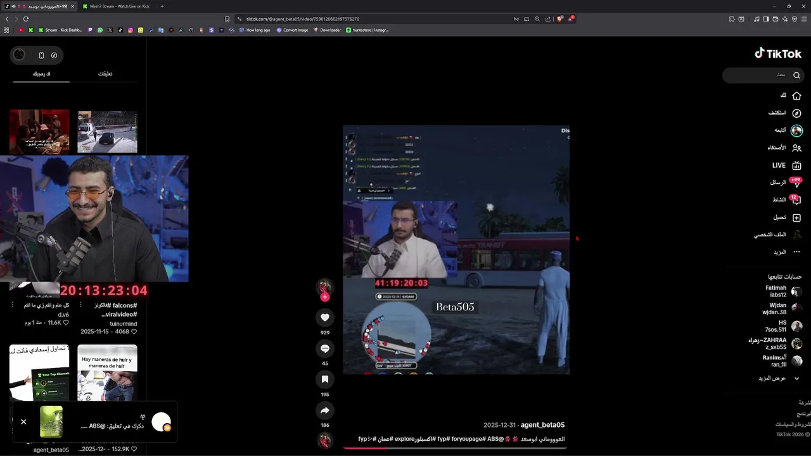Open Ranimsa ran_1il followed account
The height and width of the screenshot is (456, 811).
(x=782, y=361)
